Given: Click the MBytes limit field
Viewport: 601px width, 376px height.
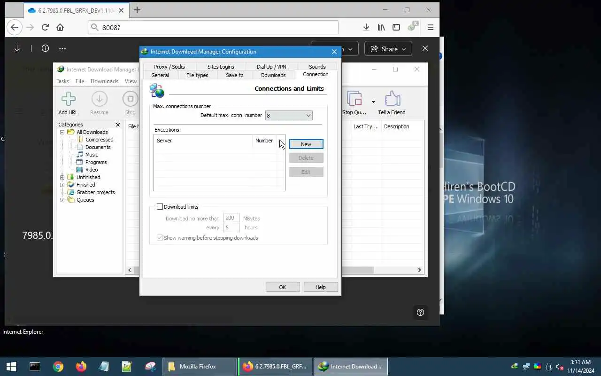Looking at the screenshot, I should (x=231, y=218).
